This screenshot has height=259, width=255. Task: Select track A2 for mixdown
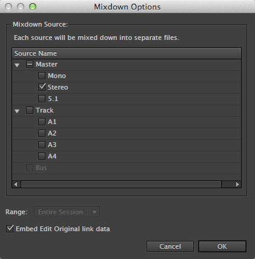[x=42, y=133]
